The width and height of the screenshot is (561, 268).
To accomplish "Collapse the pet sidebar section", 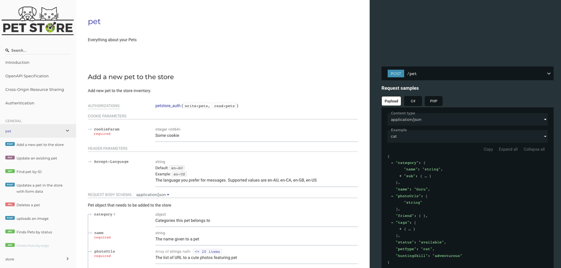I will (x=67, y=131).
